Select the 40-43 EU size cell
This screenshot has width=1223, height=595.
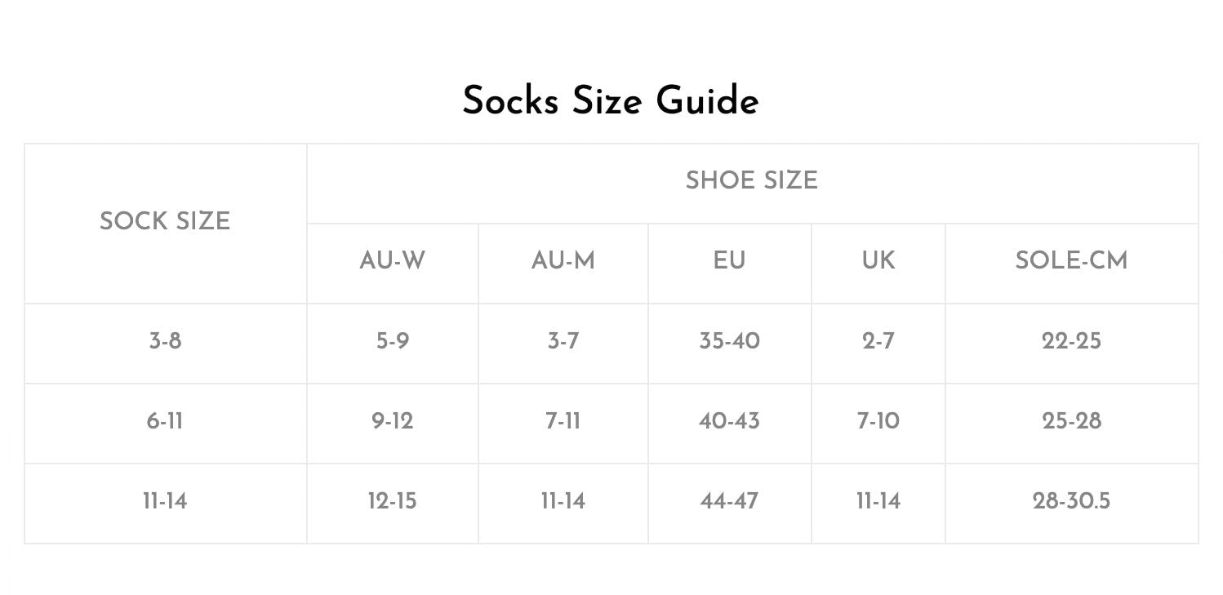click(x=729, y=420)
